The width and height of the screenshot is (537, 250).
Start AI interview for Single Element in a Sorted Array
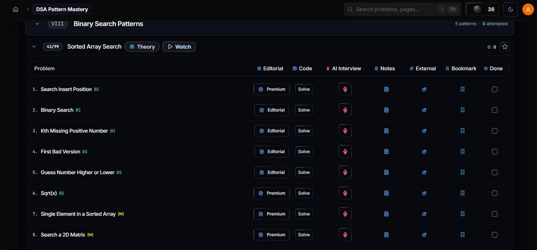pyautogui.click(x=345, y=214)
